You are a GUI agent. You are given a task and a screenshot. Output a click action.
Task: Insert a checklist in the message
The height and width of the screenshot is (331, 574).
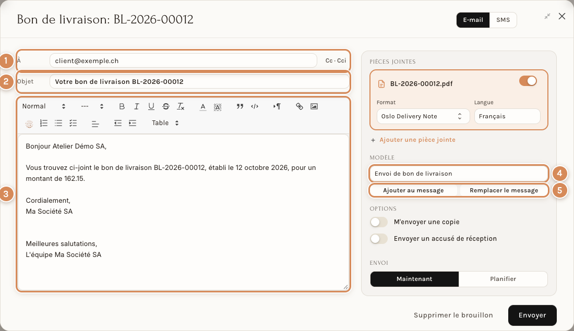(x=73, y=123)
